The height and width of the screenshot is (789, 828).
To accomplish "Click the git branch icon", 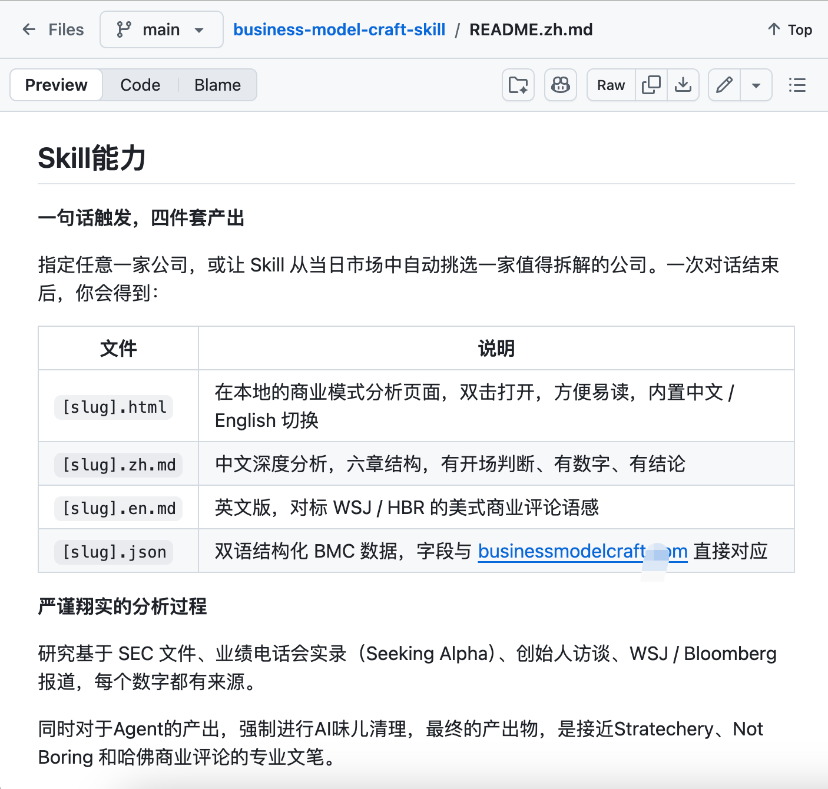I will point(124,29).
